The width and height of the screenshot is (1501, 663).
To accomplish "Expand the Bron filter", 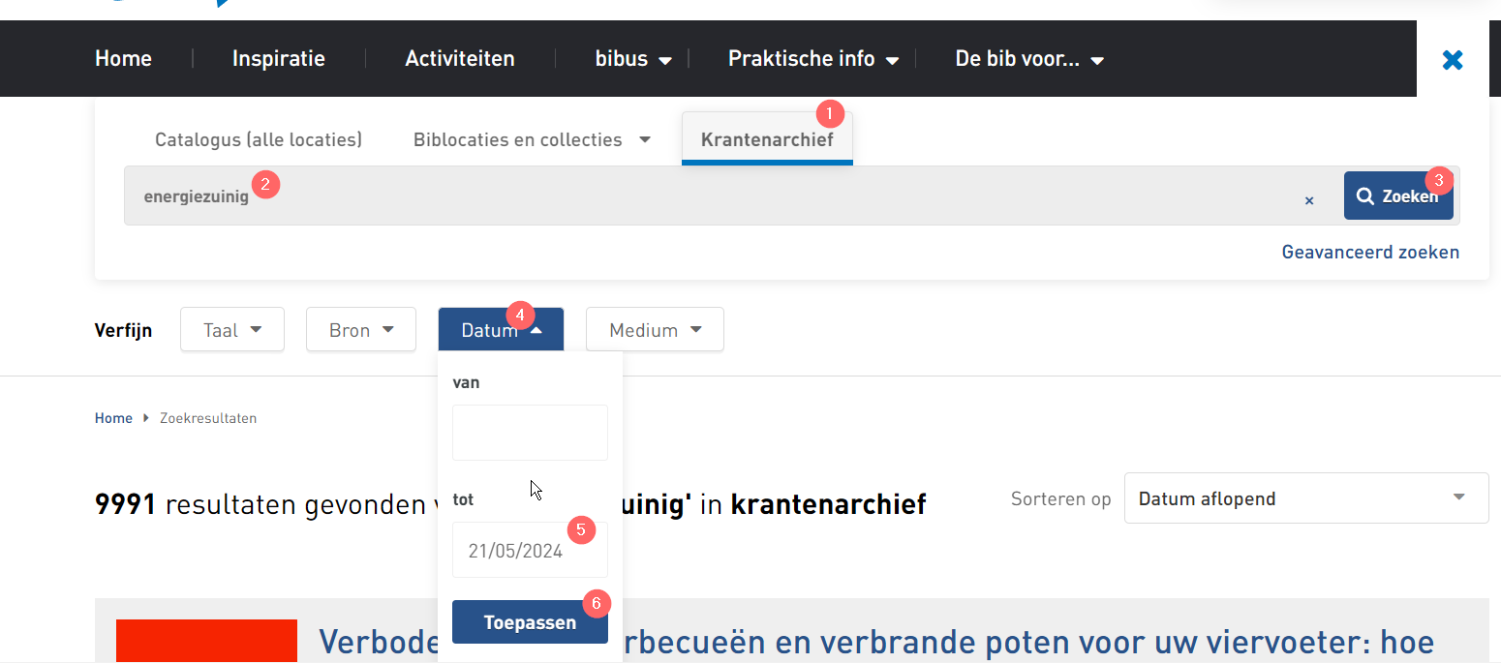I will (360, 330).
